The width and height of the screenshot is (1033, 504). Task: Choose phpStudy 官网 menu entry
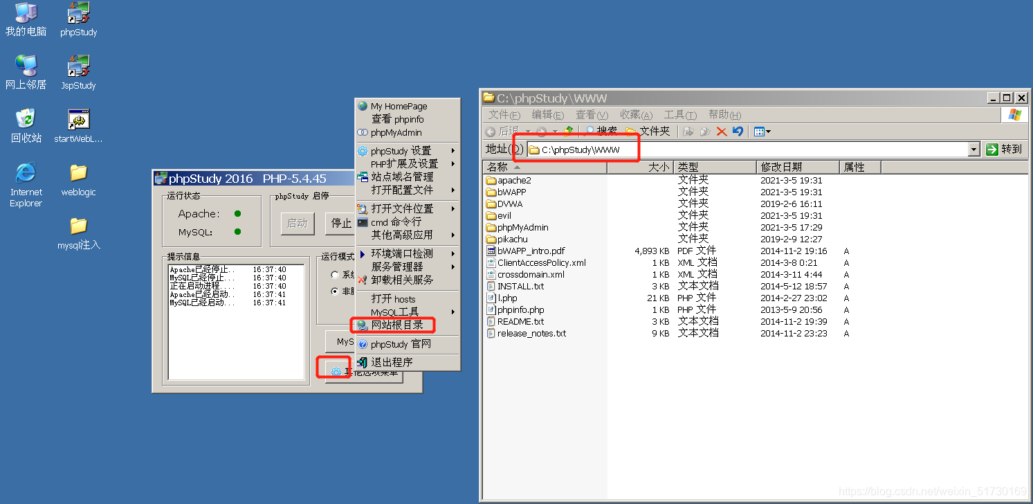tap(407, 344)
